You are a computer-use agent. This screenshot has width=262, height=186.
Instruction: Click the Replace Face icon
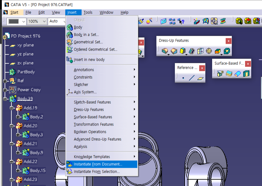[x=227, y=51]
